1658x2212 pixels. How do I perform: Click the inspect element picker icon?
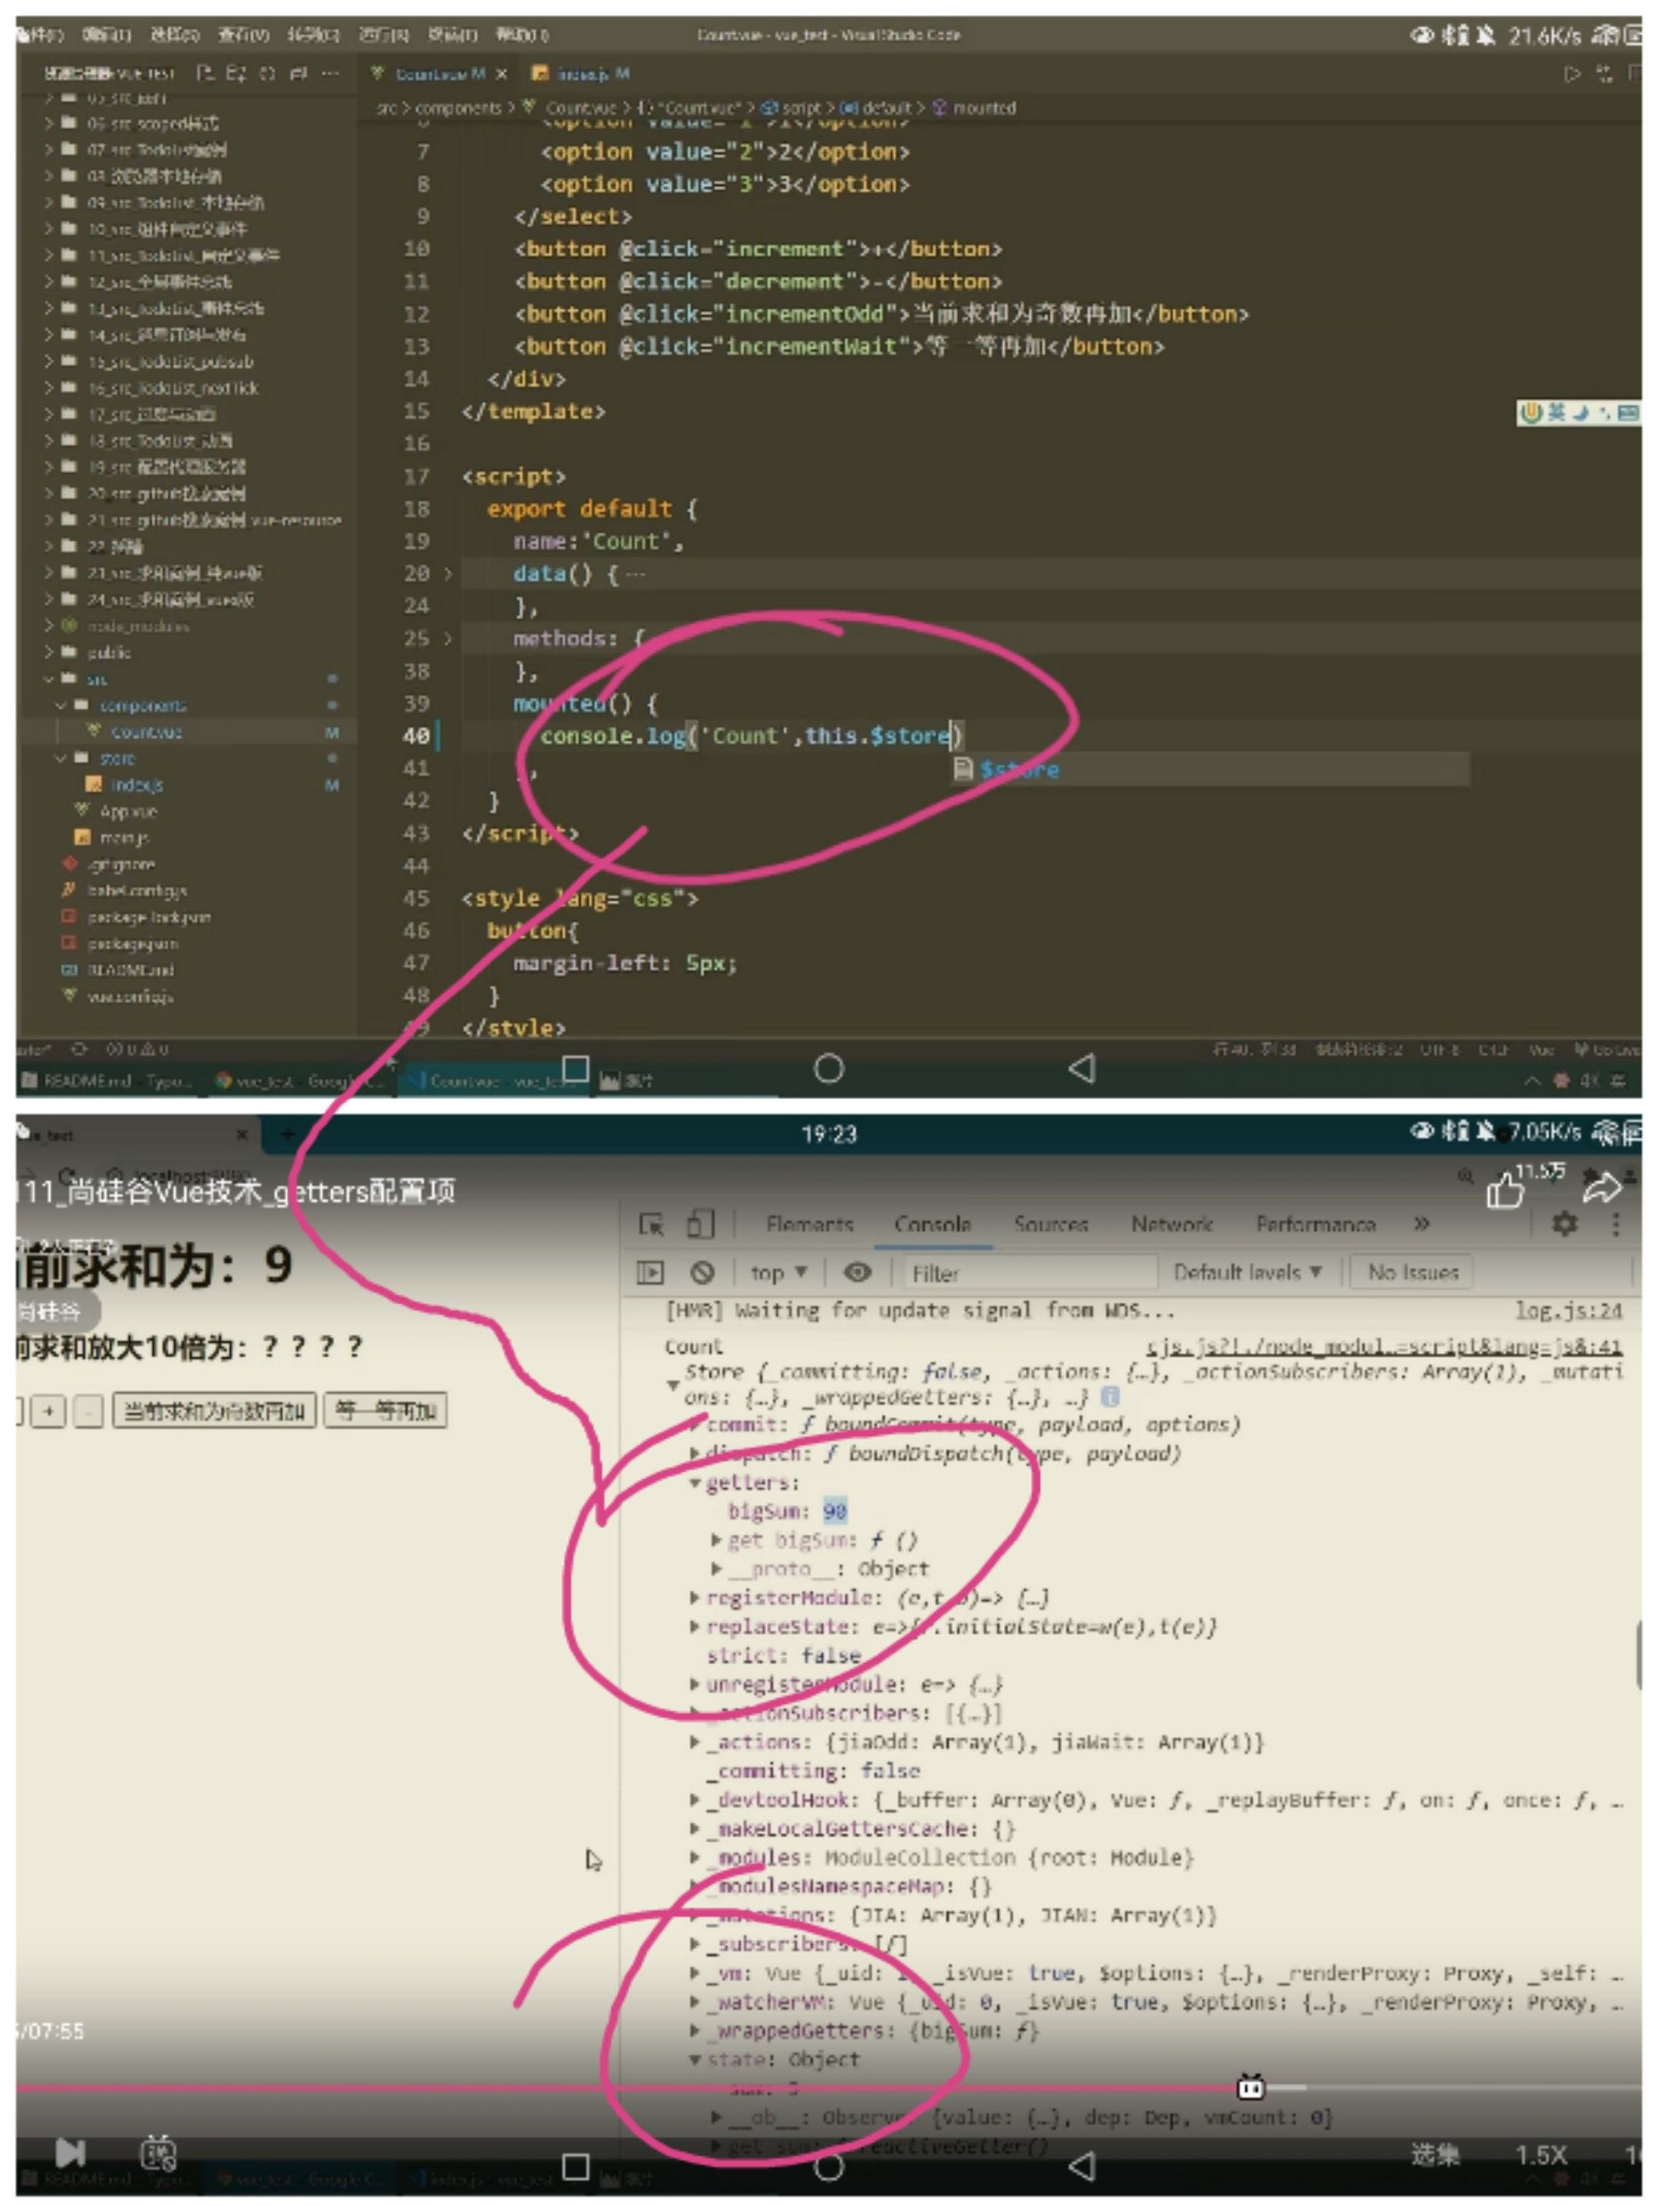[651, 1224]
